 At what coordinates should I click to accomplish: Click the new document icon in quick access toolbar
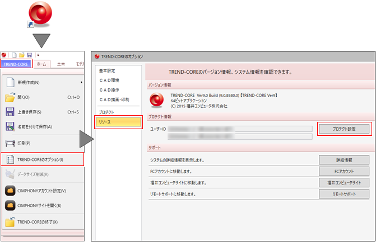pos(14,55)
